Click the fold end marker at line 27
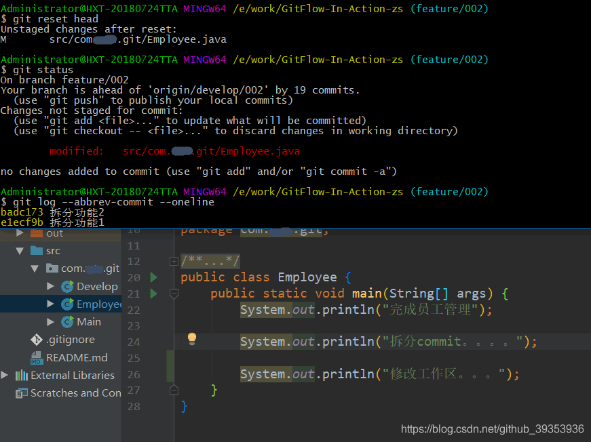 pyautogui.click(x=174, y=390)
